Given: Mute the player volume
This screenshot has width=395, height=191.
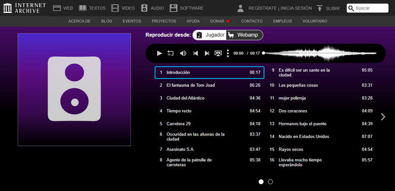Looking at the screenshot, I should [183, 53].
